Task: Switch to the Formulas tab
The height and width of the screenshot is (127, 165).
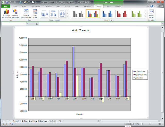Action: pyautogui.click(x=48, y=6)
